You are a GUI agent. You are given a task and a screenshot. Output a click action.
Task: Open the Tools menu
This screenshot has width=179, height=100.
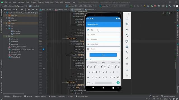click(56, 2)
